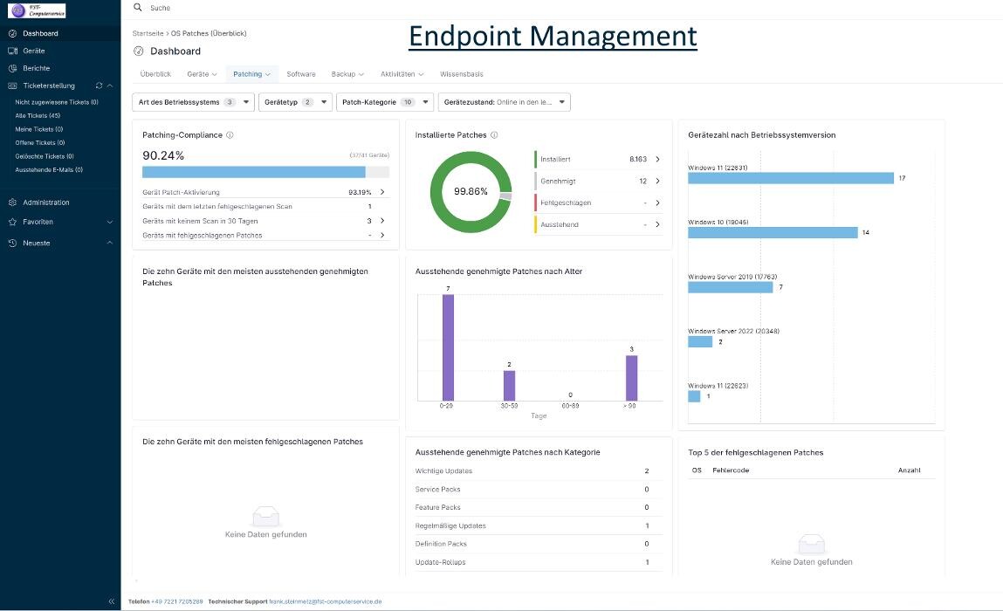
Task: Collapse the Ticketerstellung section chevron
Action: coord(110,86)
